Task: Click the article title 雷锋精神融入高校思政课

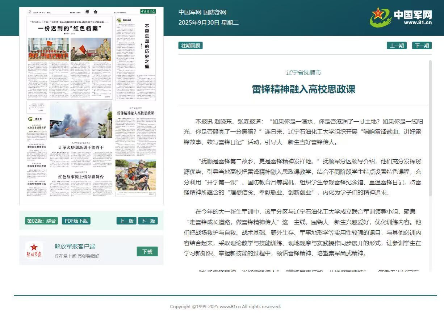Action: (303, 89)
